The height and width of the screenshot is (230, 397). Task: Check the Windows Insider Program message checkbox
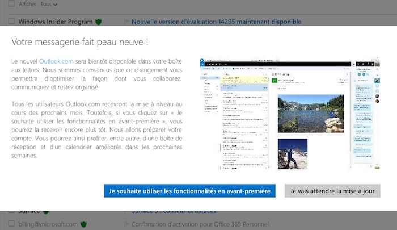tap(11, 22)
